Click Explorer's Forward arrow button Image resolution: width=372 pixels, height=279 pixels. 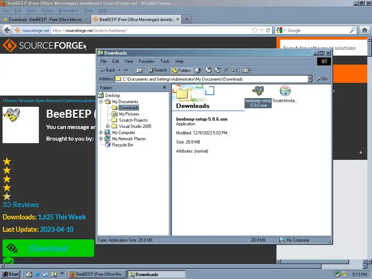[126, 70]
